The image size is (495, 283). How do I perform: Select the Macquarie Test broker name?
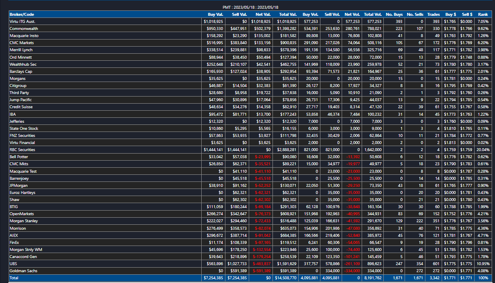[23, 171]
